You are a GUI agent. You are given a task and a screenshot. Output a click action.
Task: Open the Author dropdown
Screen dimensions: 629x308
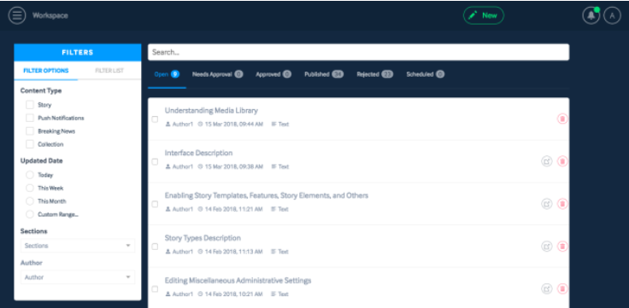[78, 277]
